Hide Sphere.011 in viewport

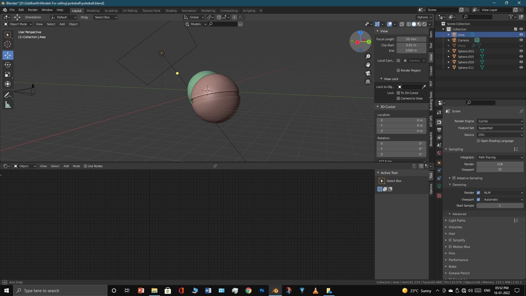[521, 67]
